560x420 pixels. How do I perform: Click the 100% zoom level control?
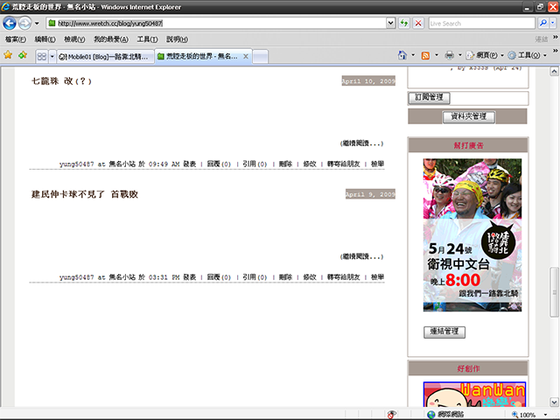[x=524, y=415]
